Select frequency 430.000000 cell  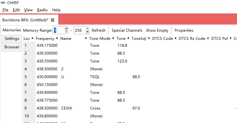47,77
